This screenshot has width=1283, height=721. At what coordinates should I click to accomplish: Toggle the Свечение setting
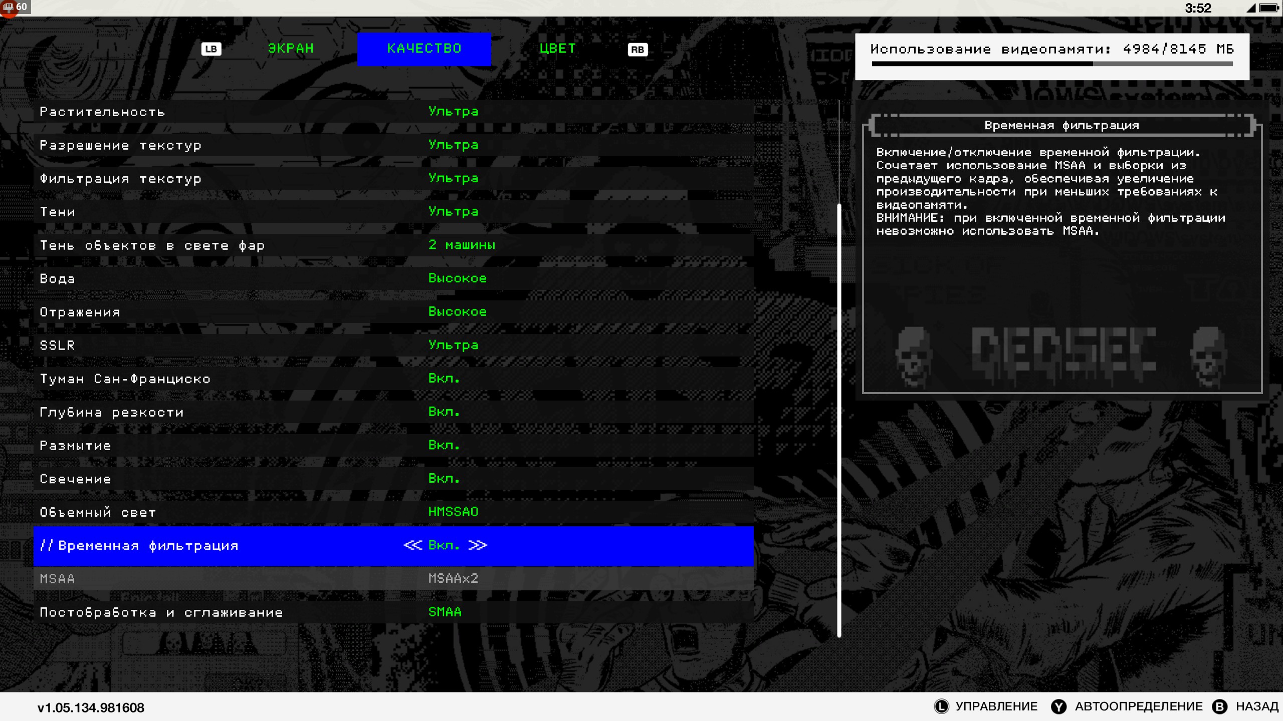point(444,479)
